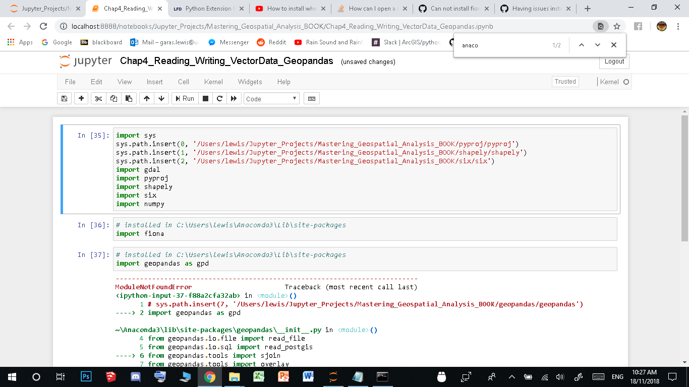Adjust the speaker volume in the system tray

561,376
